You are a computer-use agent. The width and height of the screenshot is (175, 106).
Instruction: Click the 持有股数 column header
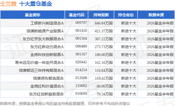101,15
